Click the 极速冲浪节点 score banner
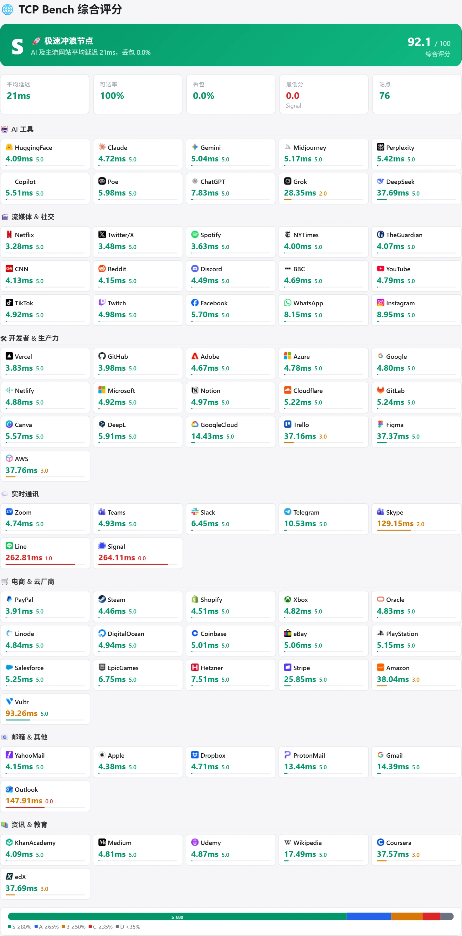This screenshot has height=936, width=462. [x=231, y=45]
